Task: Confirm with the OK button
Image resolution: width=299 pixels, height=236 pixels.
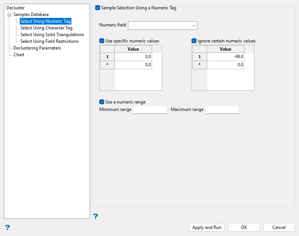Action: (x=244, y=227)
